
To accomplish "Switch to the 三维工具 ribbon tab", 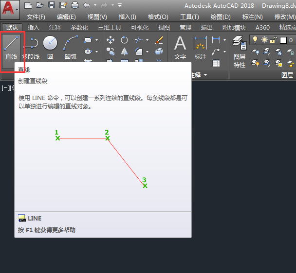I will (x=110, y=28).
